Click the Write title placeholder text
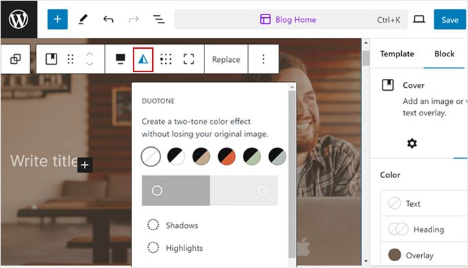This screenshot has width=468, height=268. click(44, 161)
